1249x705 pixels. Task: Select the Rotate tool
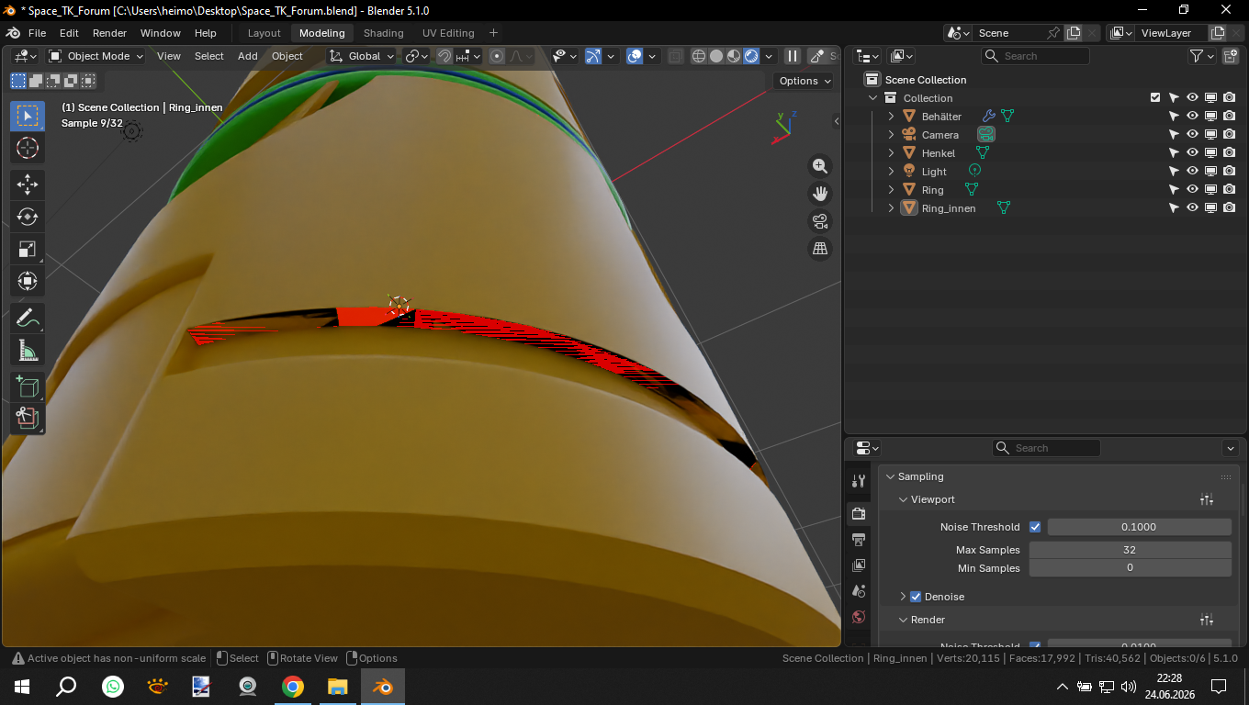click(28, 217)
